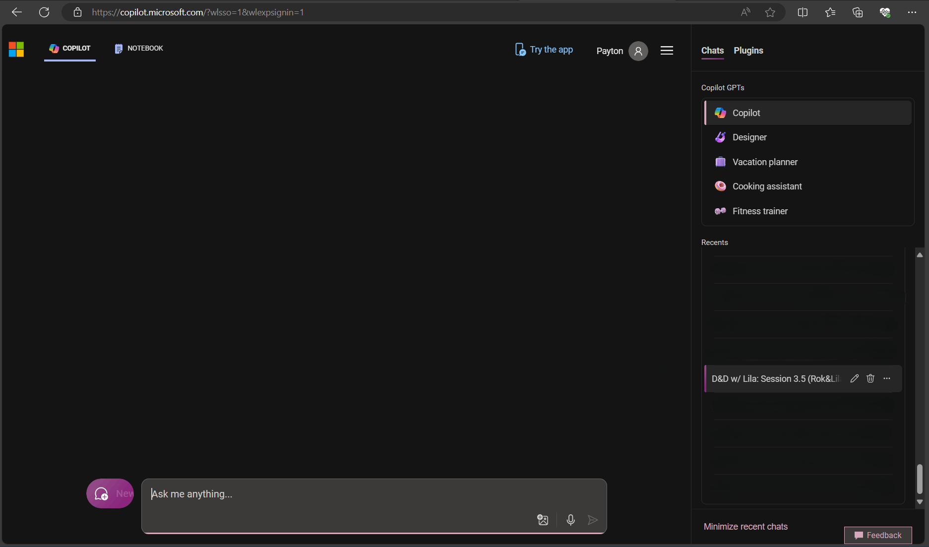Open the Feedback button

point(878,535)
